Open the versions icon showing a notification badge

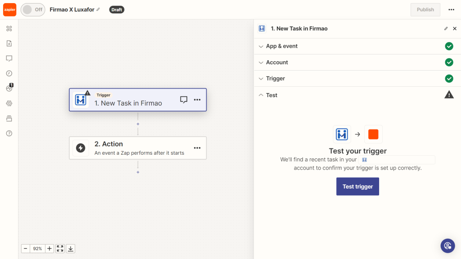9,88
